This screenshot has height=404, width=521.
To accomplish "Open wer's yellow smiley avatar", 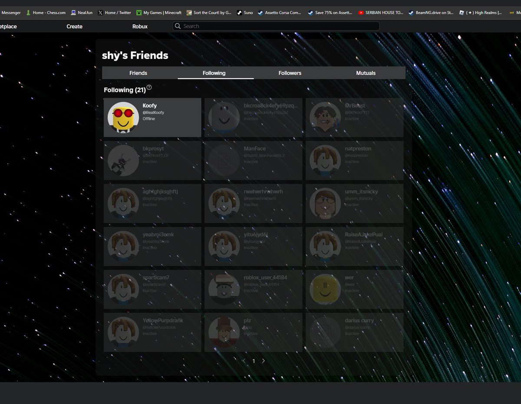I will 325,289.
